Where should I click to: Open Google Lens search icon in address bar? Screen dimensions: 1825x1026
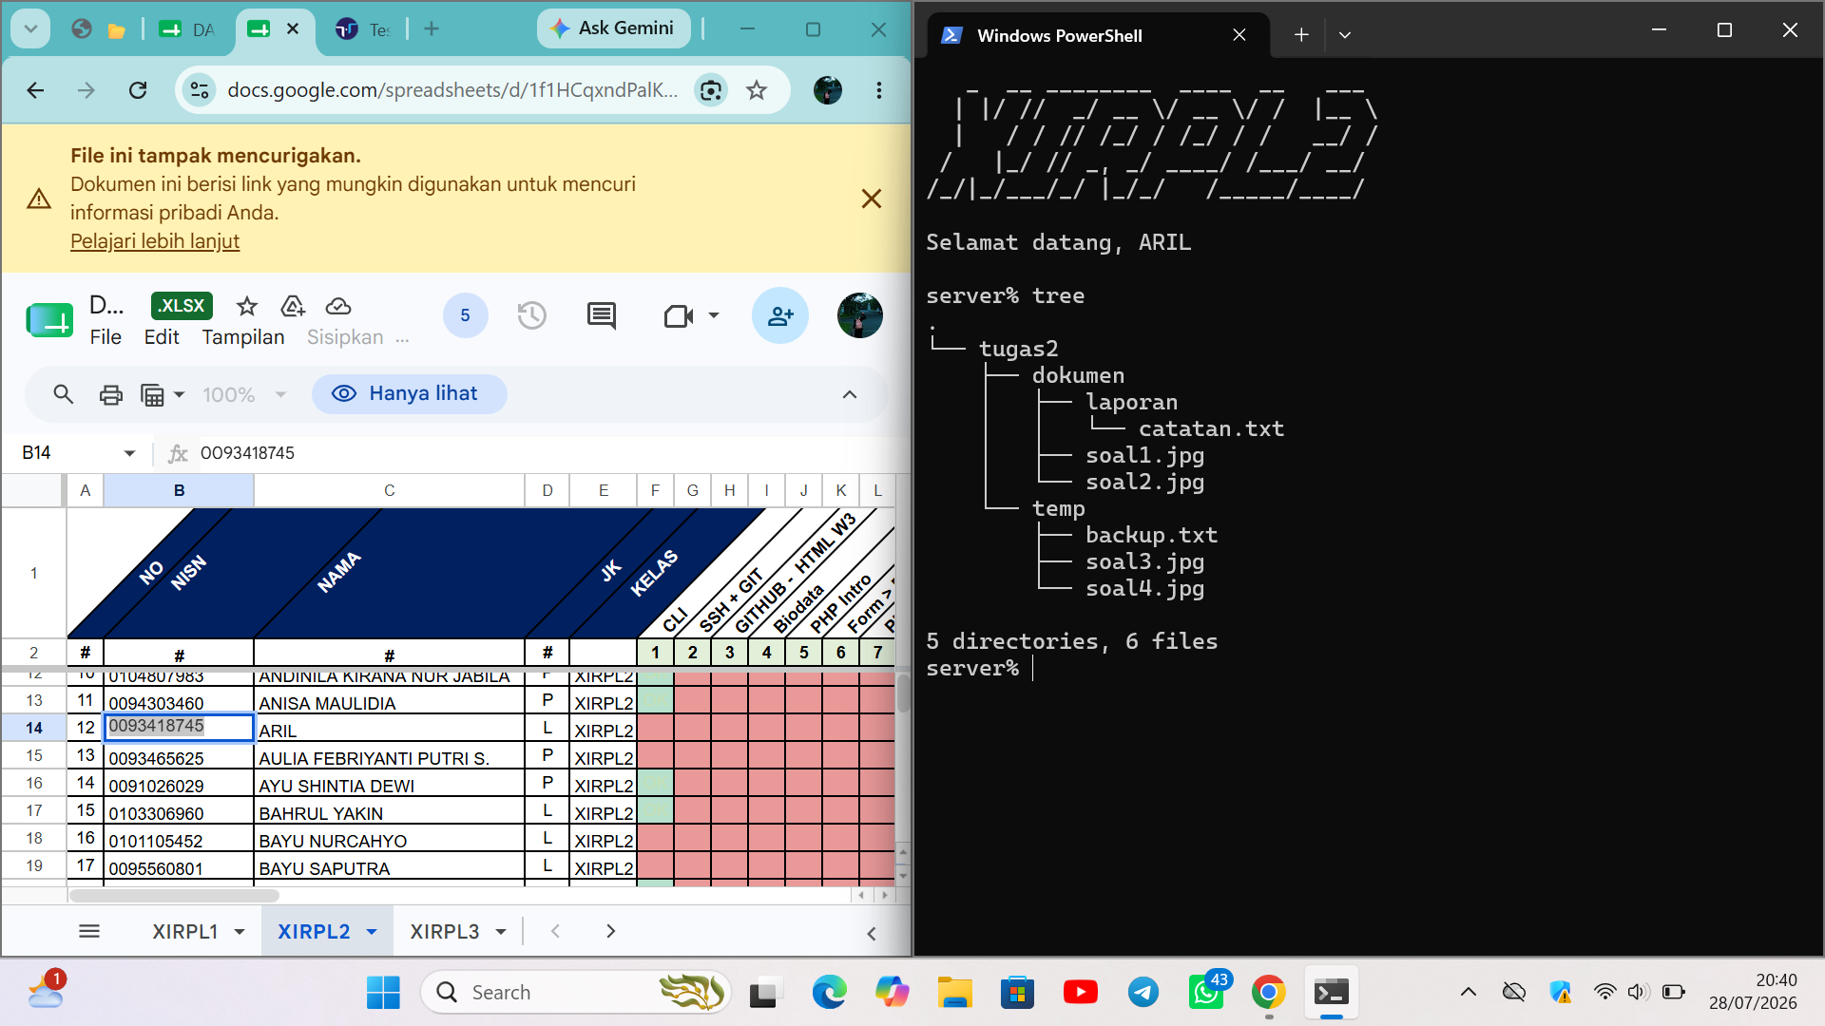coord(710,90)
